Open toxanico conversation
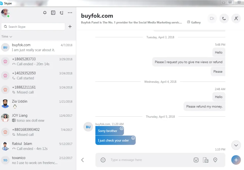The height and width of the screenshot is (170, 244). (38, 161)
